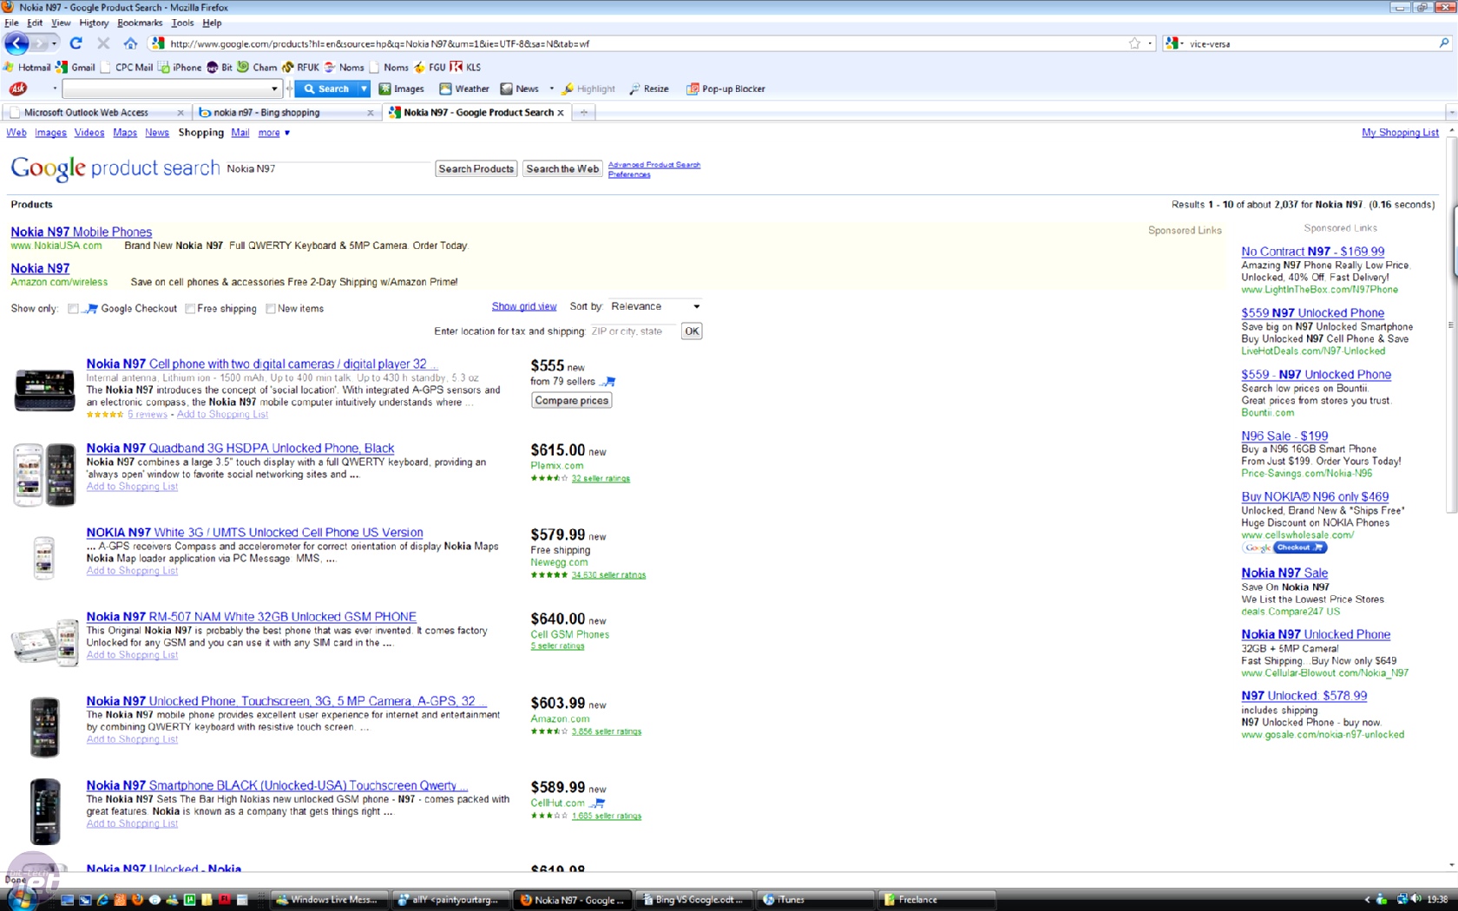Open the Tools menu

(x=182, y=23)
